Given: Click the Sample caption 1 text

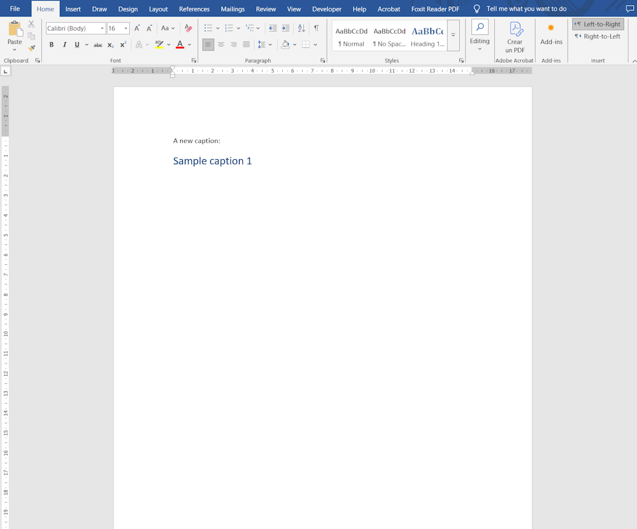Looking at the screenshot, I should click(213, 161).
